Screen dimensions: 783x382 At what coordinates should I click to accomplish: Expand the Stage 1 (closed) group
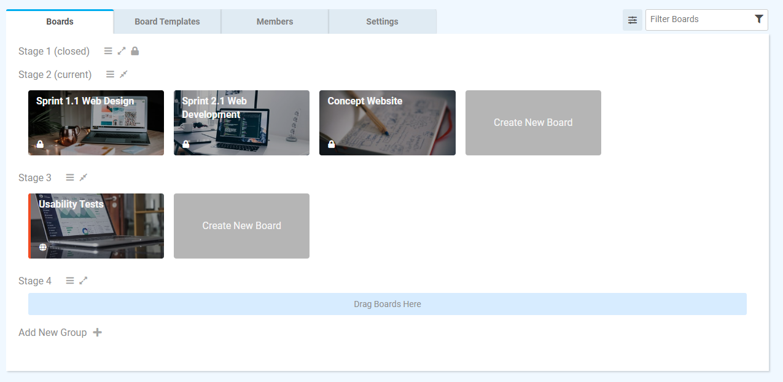(122, 51)
